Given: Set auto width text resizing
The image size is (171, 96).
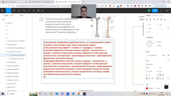Looking at the screenshot, I should 158,75.
